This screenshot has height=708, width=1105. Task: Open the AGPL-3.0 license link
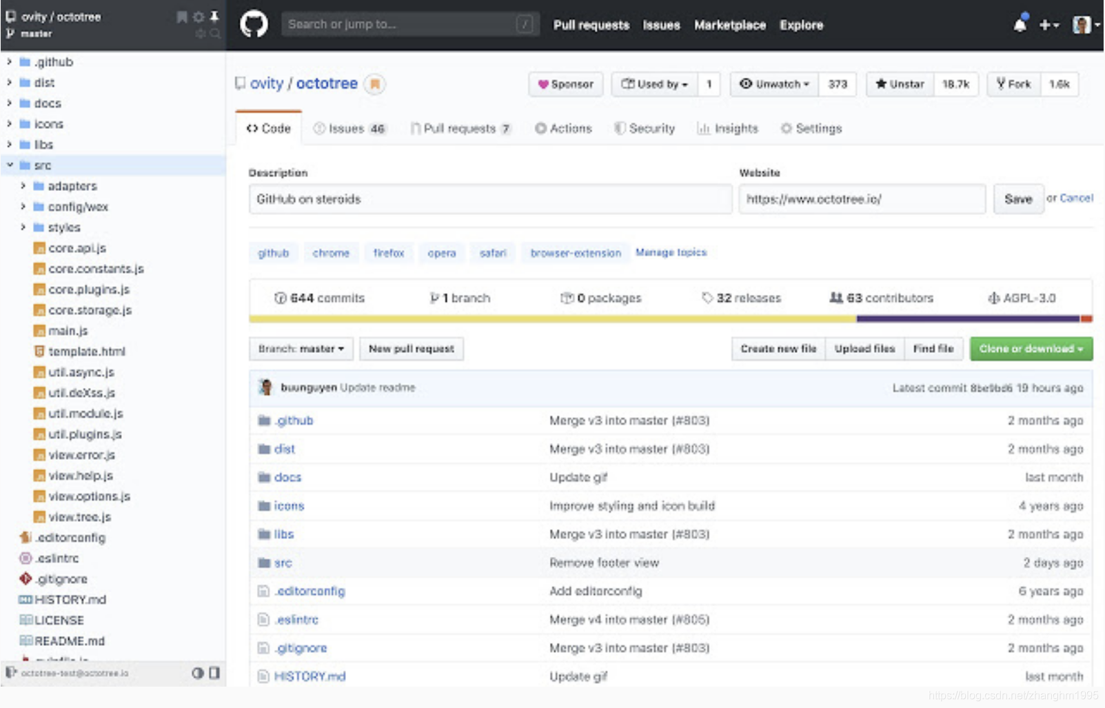pos(1022,298)
